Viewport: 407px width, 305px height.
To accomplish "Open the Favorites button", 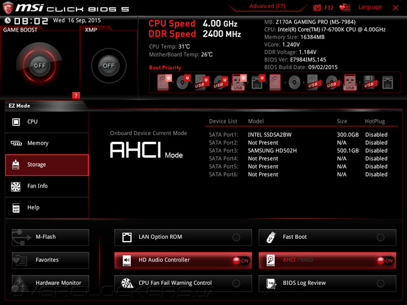I will click(x=50, y=260).
